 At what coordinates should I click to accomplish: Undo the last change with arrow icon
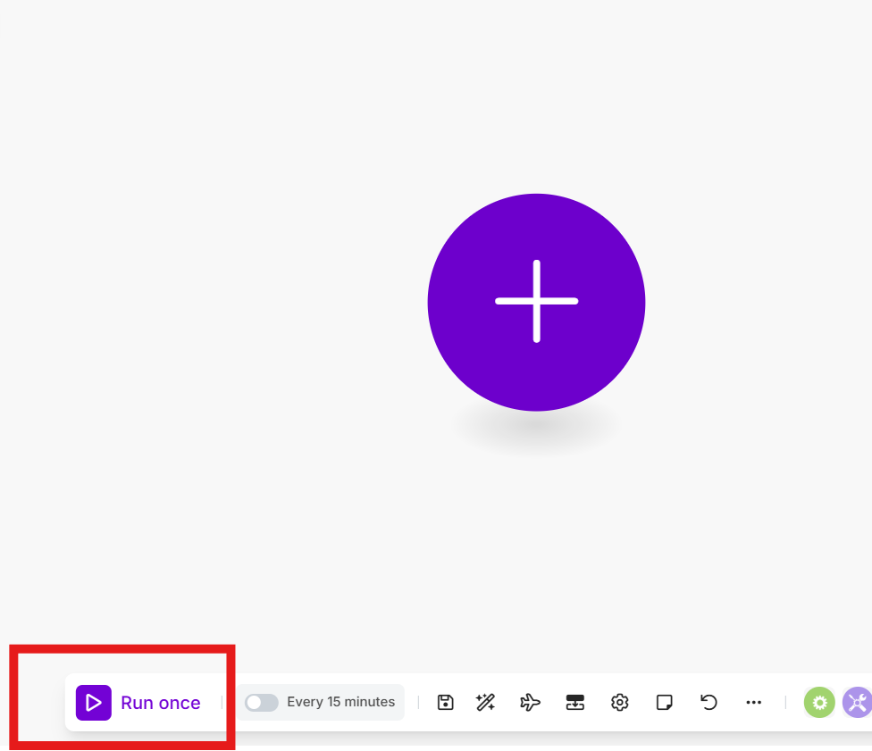click(708, 703)
